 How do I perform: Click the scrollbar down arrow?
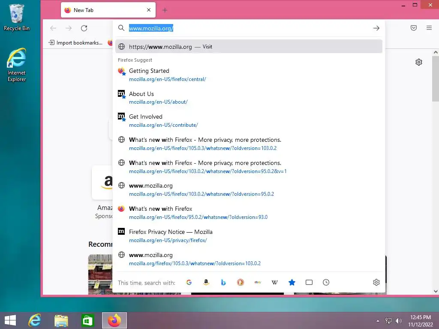pyautogui.click(x=436, y=291)
